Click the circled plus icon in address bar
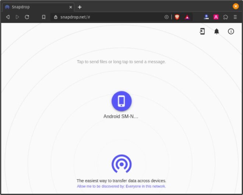Image resolution: width=243 pixels, height=195 pixels. pos(166,17)
